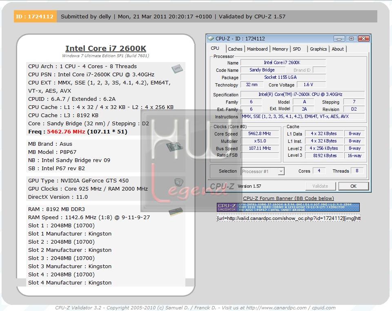Click the Technology 32 nm field
392x311 pixels.
point(252,84)
